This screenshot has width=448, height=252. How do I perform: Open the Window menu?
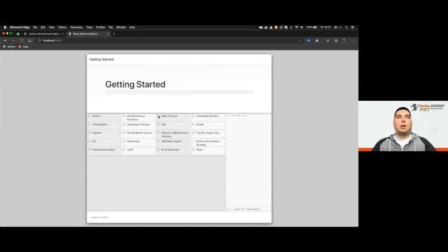click(121, 27)
